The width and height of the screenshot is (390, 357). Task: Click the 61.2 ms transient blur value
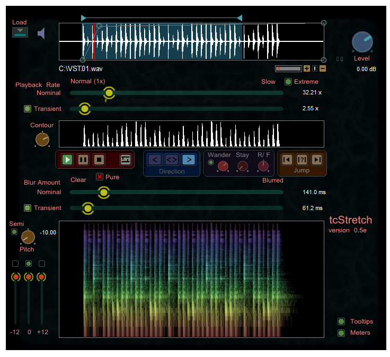313,208
